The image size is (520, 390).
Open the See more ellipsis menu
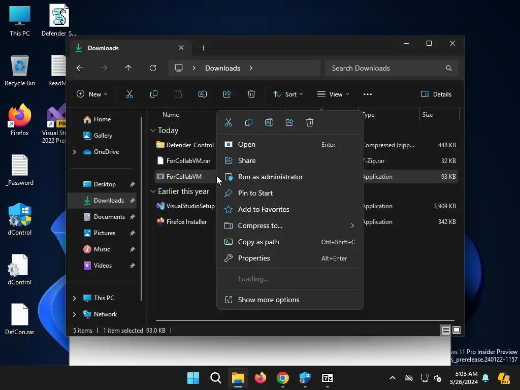coord(368,94)
